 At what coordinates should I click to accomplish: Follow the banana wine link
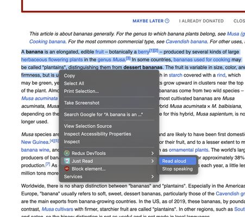coord(35,150)
